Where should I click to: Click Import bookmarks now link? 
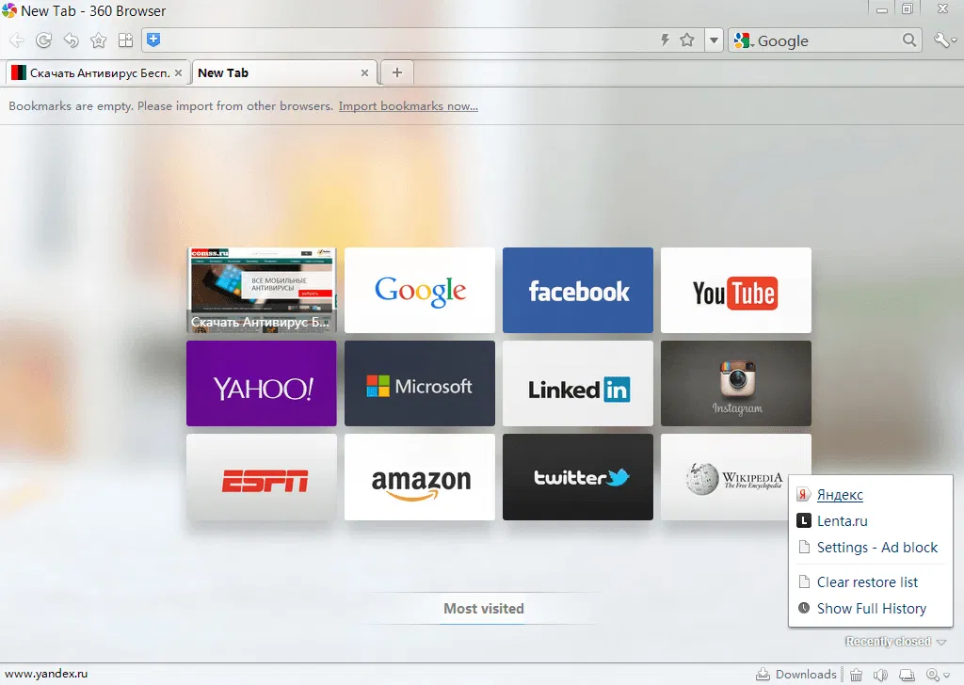point(409,106)
